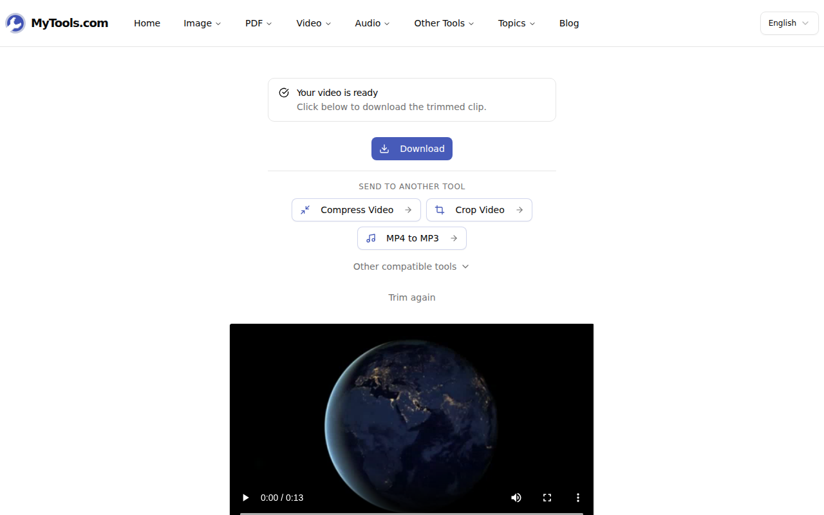Open the Other Tools menu
The image size is (824, 515).
tap(444, 23)
